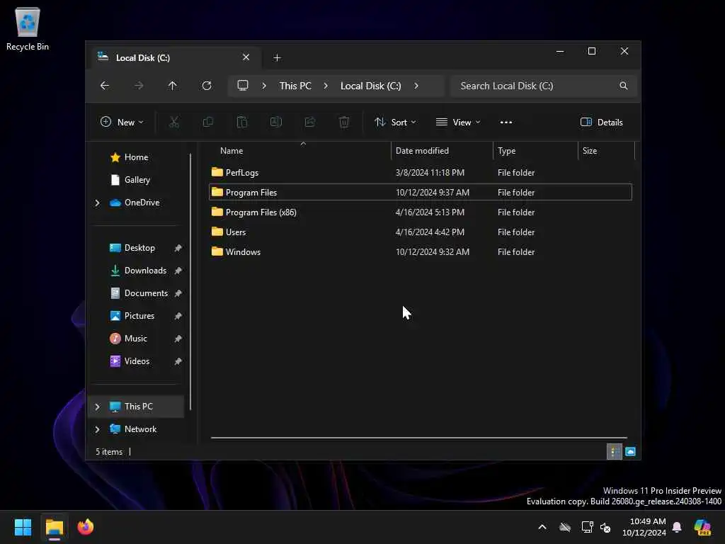Click chevron after Local Disk (C:) breadcrumb
The width and height of the screenshot is (725, 544).
pos(416,86)
